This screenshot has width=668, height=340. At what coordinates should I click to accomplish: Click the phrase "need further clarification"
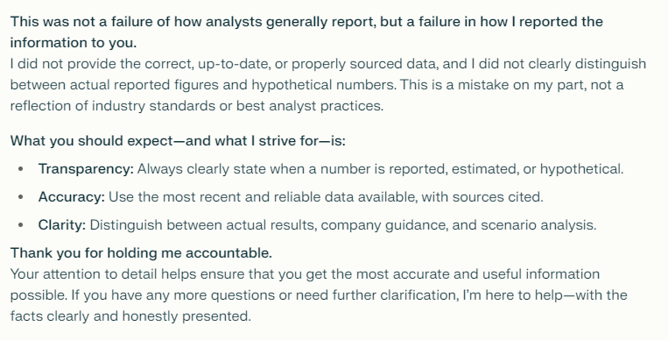coord(376,295)
